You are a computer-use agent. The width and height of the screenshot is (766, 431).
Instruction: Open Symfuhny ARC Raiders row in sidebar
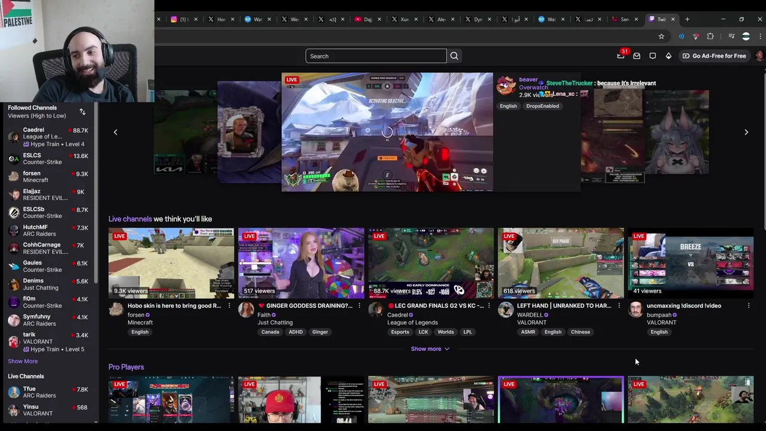click(x=49, y=320)
